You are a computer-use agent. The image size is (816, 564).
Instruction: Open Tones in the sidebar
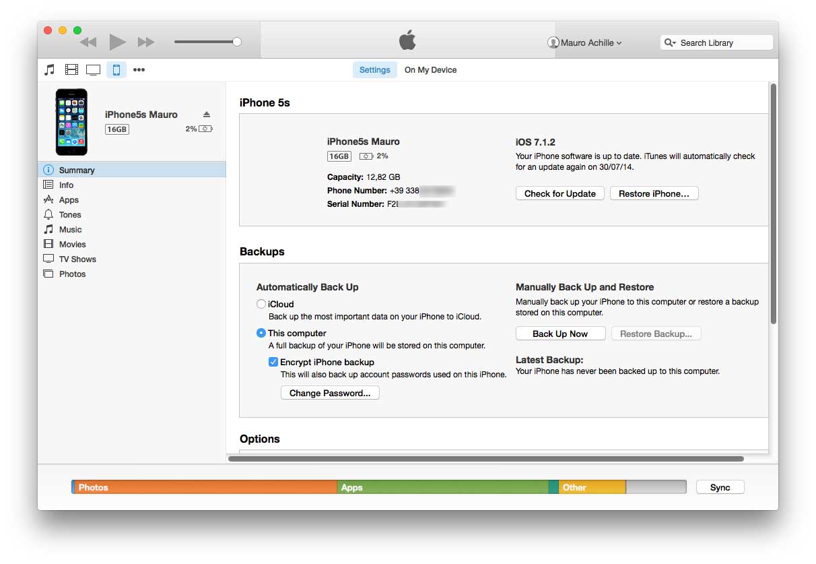tap(132, 214)
